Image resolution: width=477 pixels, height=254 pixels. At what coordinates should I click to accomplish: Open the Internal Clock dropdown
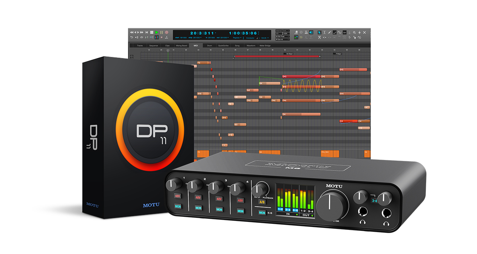pyautogui.click(x=282, y=31)
